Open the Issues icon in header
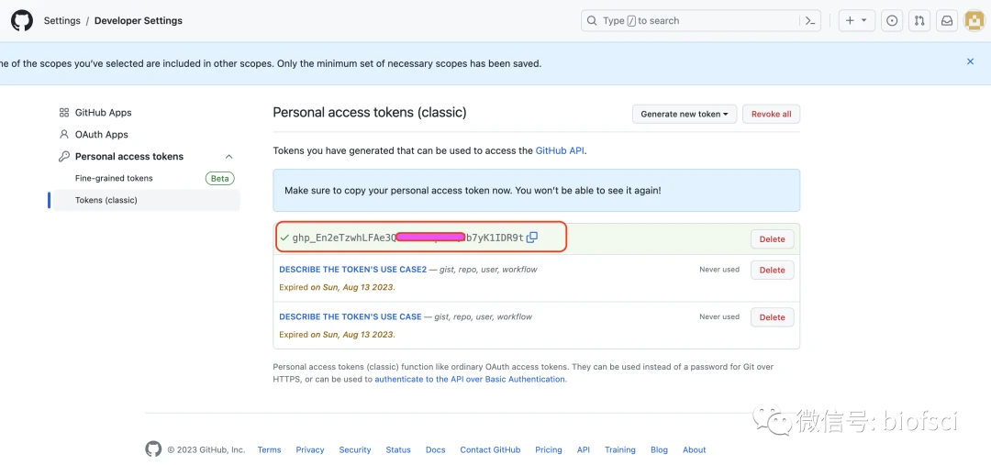The width and height of the screenshot is (991, 465). (892, 20)
